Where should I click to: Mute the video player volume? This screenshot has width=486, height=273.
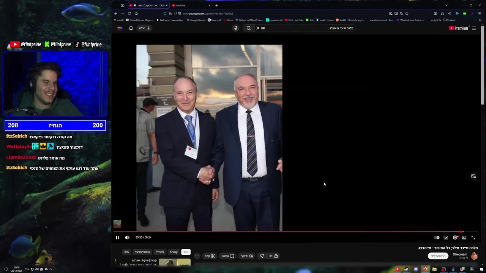(x=127, y=237)
